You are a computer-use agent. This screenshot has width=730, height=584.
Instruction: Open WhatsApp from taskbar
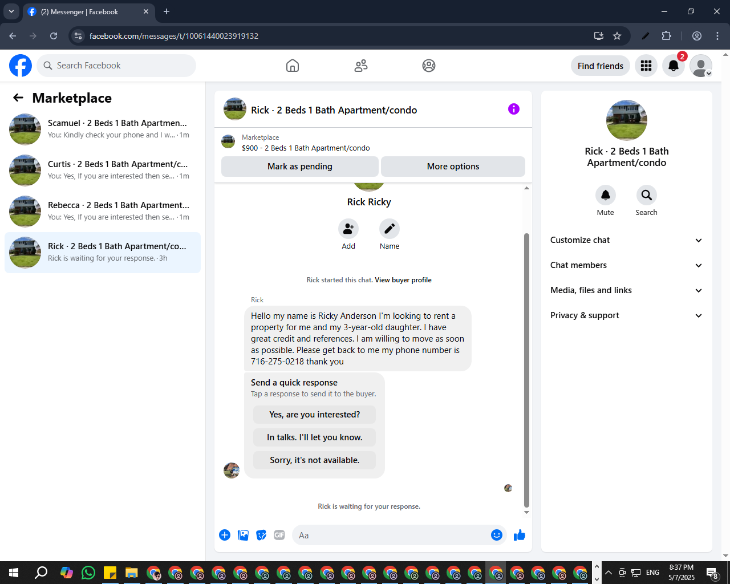(88, 573)
